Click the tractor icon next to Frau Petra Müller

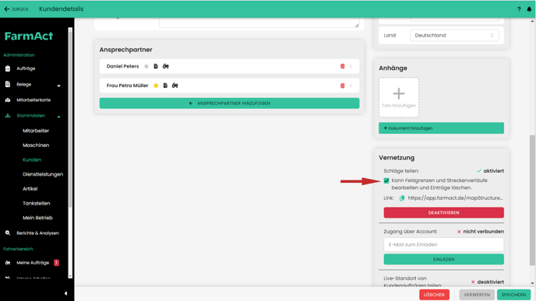[x=175, y=86]
